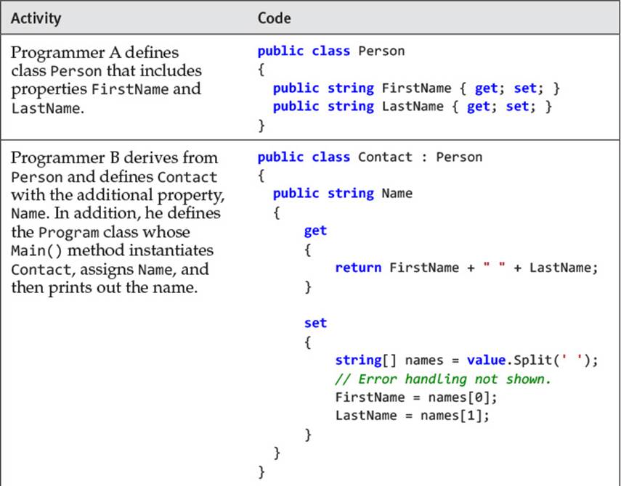
Task: Click 'Contact' in class Contact declaration
Action: (385, 157)
